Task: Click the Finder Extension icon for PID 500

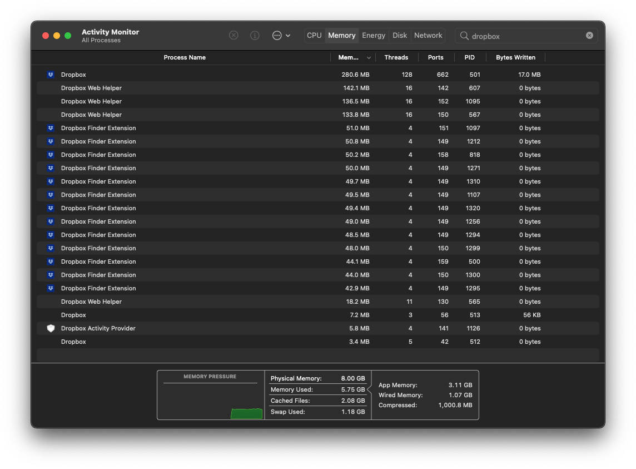Action: (51, 261)
